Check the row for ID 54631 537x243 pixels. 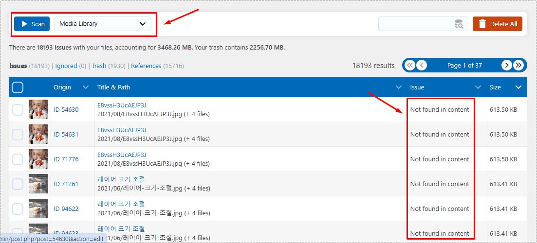18,135
